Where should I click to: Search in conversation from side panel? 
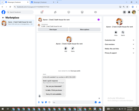[x=123, y=32]
